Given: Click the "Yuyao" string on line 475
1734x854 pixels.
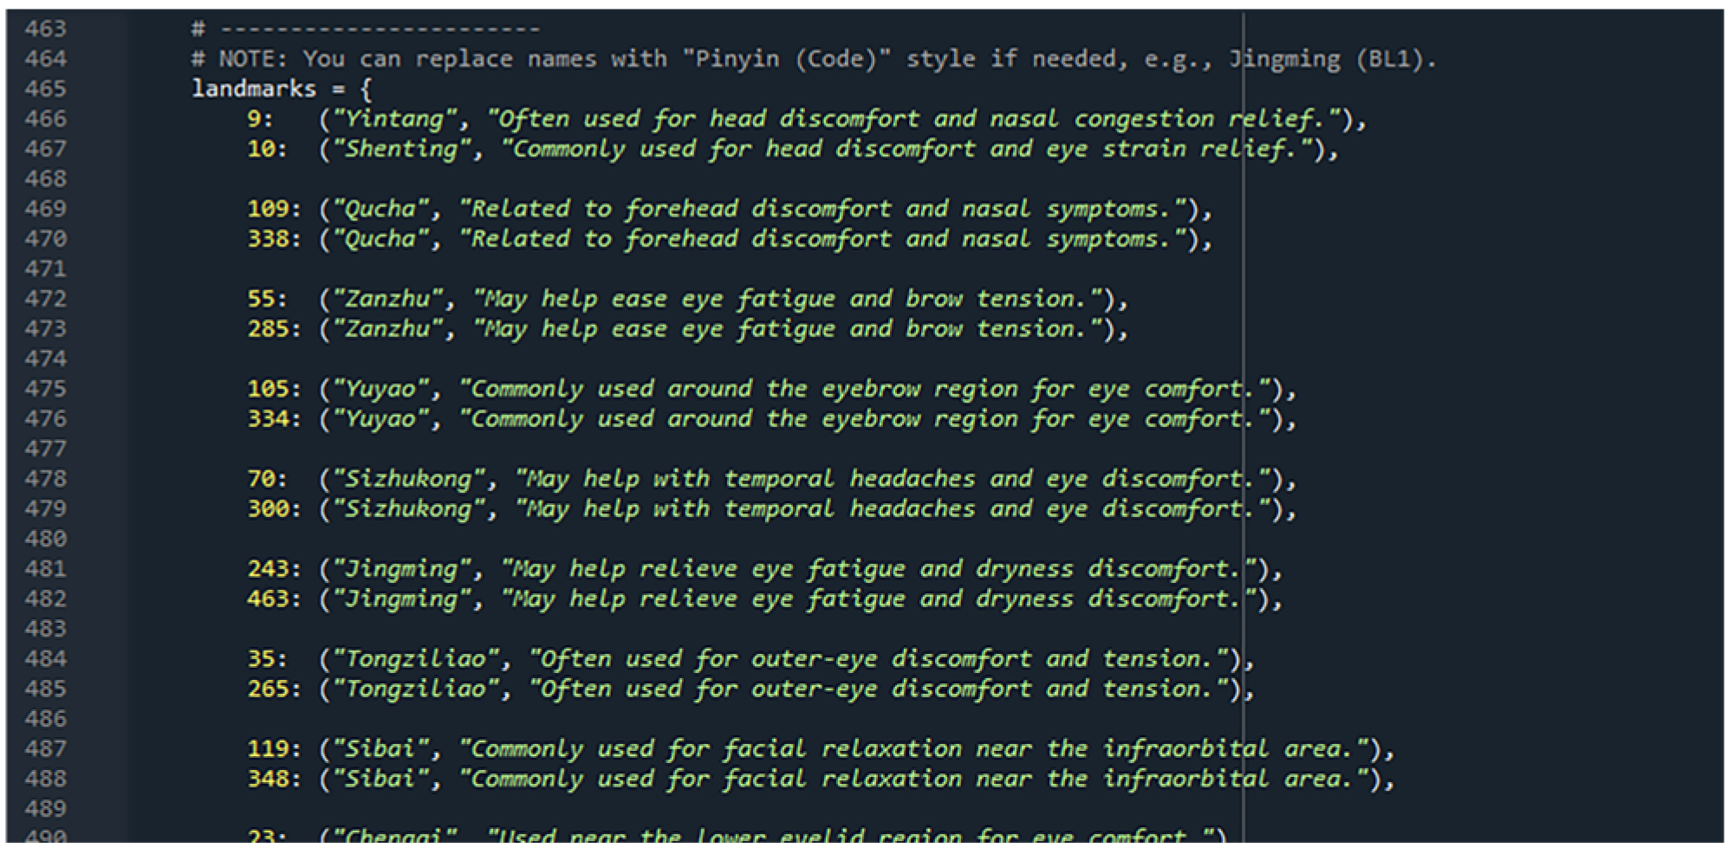Looking at the screenshot, I should (381, 389).
